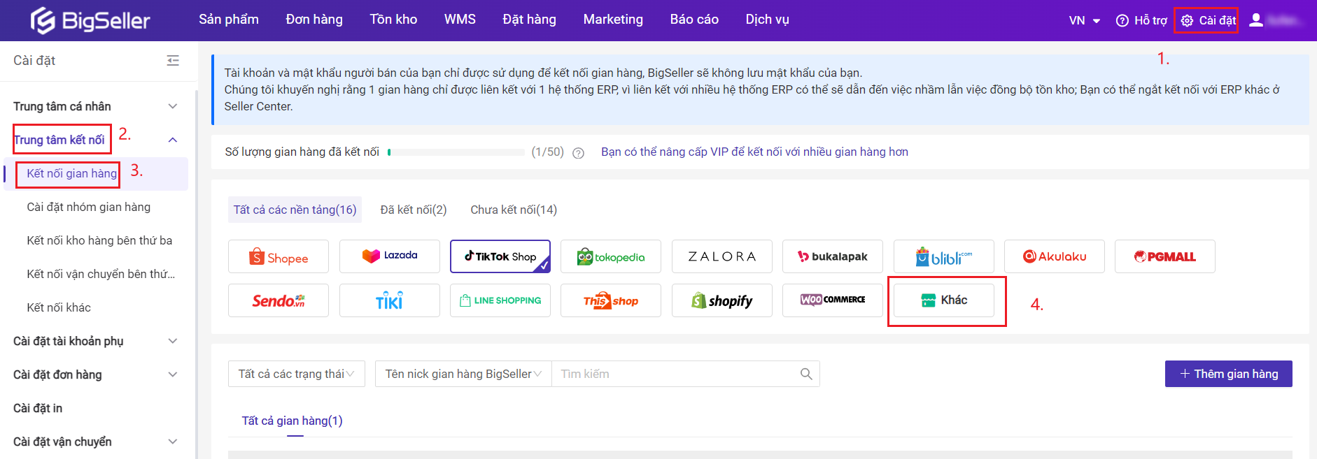
Task: Select the TikTok Shop platform
Action: tap(500, 256)
